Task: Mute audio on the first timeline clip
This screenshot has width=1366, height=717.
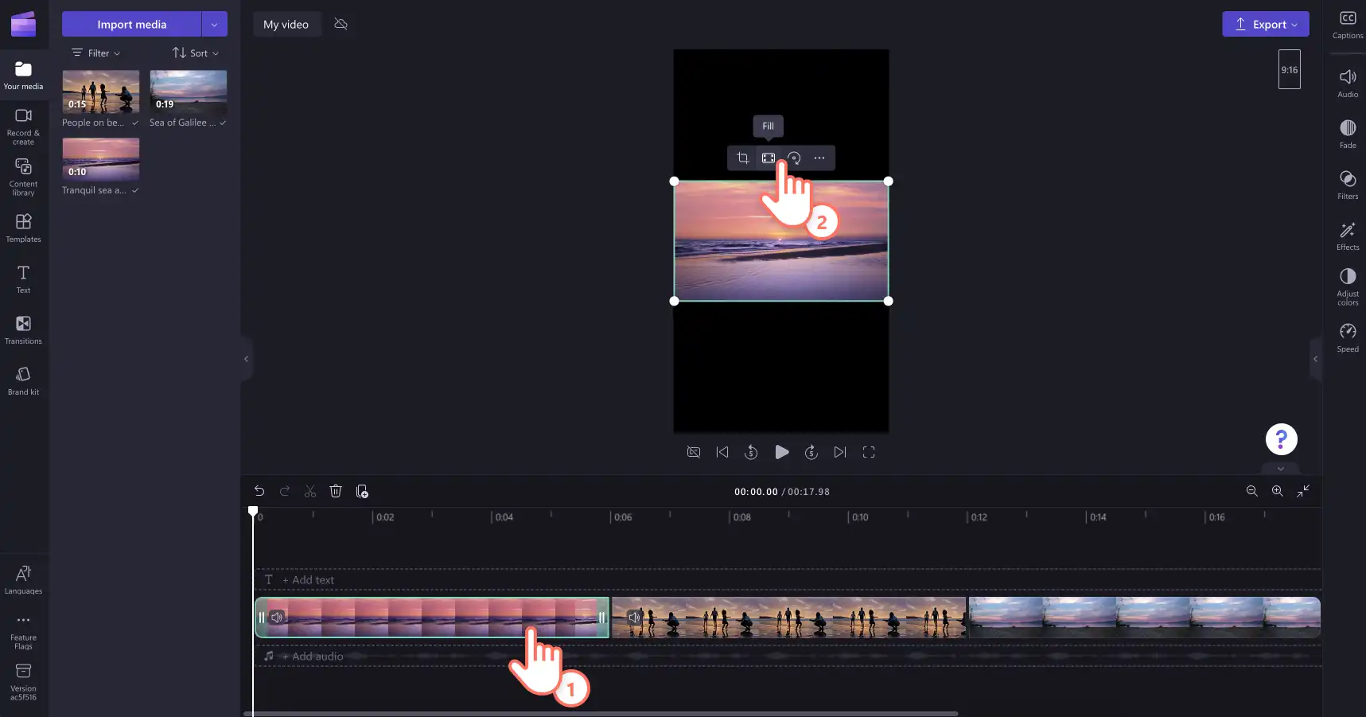Action: tap(277, 618)
